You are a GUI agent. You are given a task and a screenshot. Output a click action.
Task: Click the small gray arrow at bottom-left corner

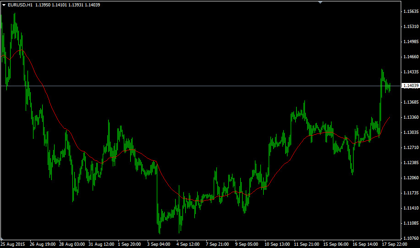point(2,238)
